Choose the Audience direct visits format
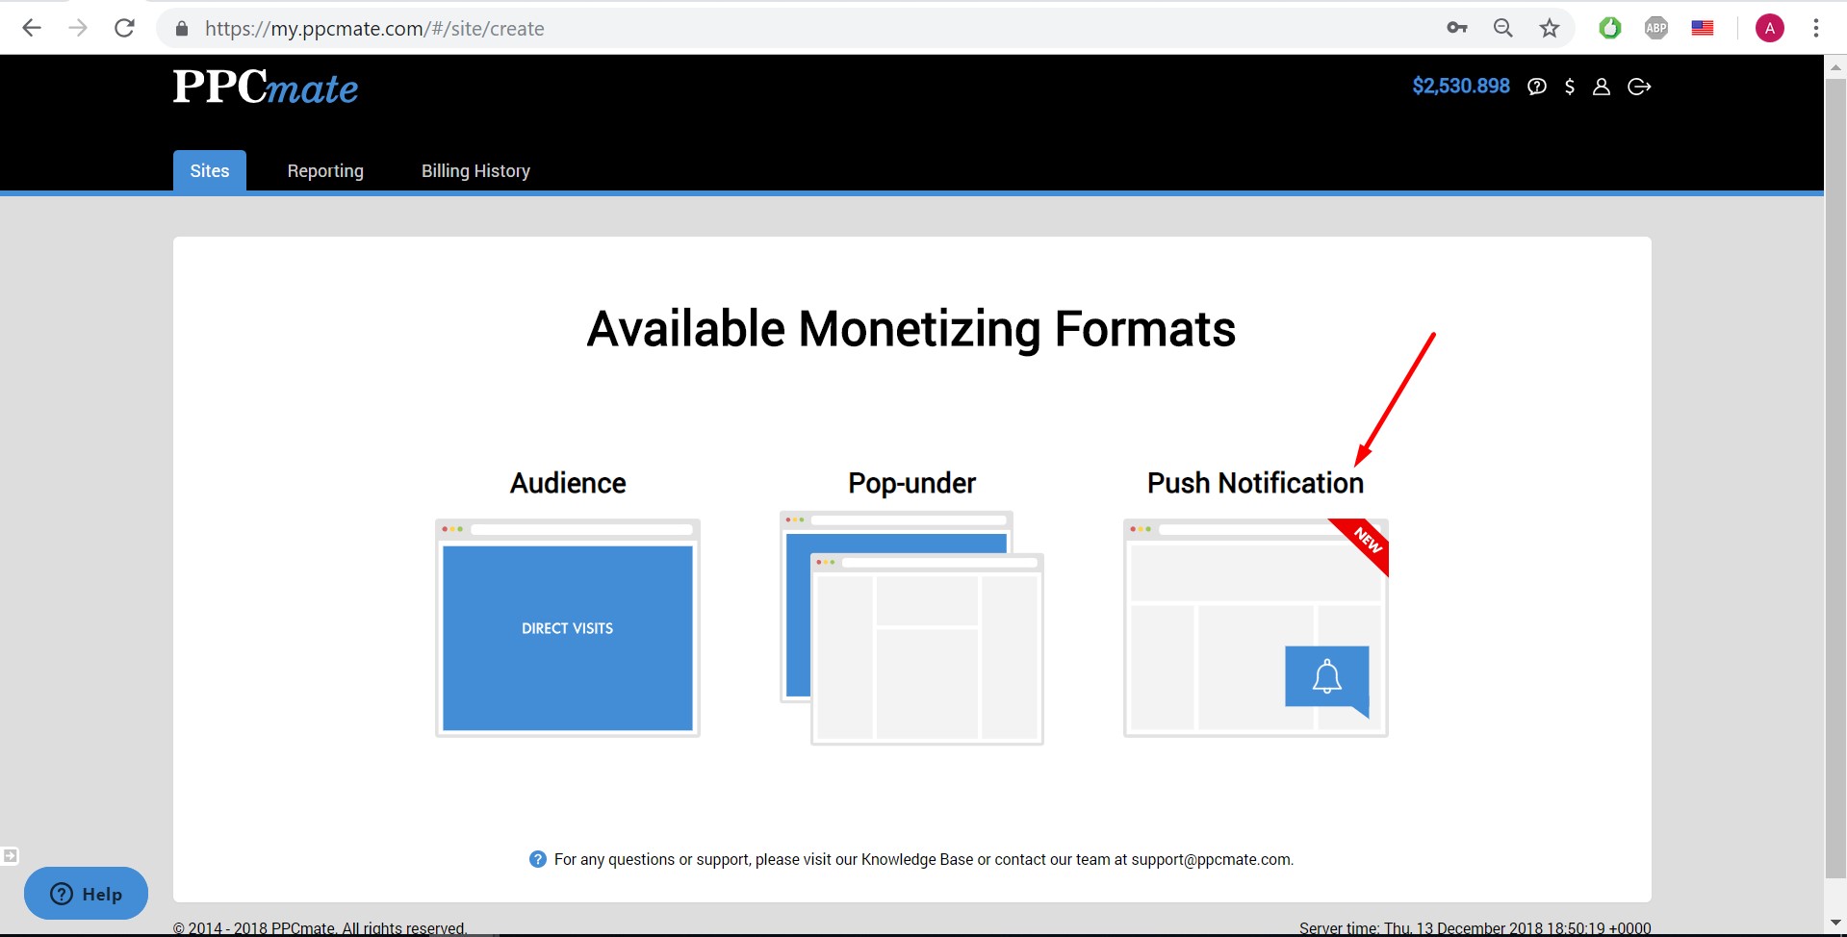Viewport: 1847px width, 937px height. [568, 628]
